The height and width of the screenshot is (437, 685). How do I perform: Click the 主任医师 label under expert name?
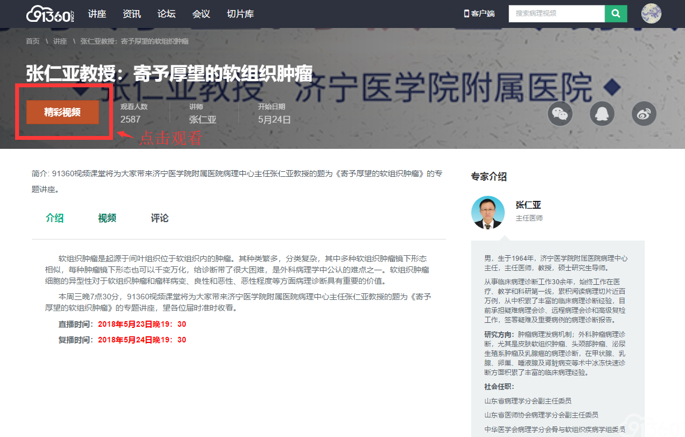point(529,218)
